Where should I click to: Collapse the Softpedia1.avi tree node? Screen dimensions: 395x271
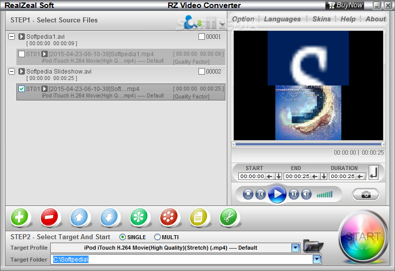click(11, 36)
